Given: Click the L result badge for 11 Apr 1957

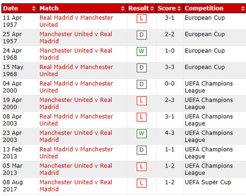Looking at the screenshot, I should tap(142, 19).
